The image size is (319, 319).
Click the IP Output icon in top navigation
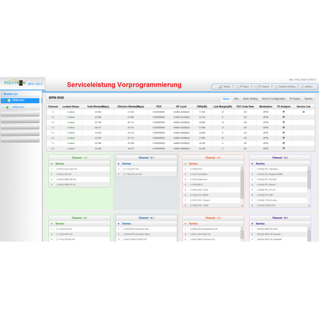tap(256, 87)
